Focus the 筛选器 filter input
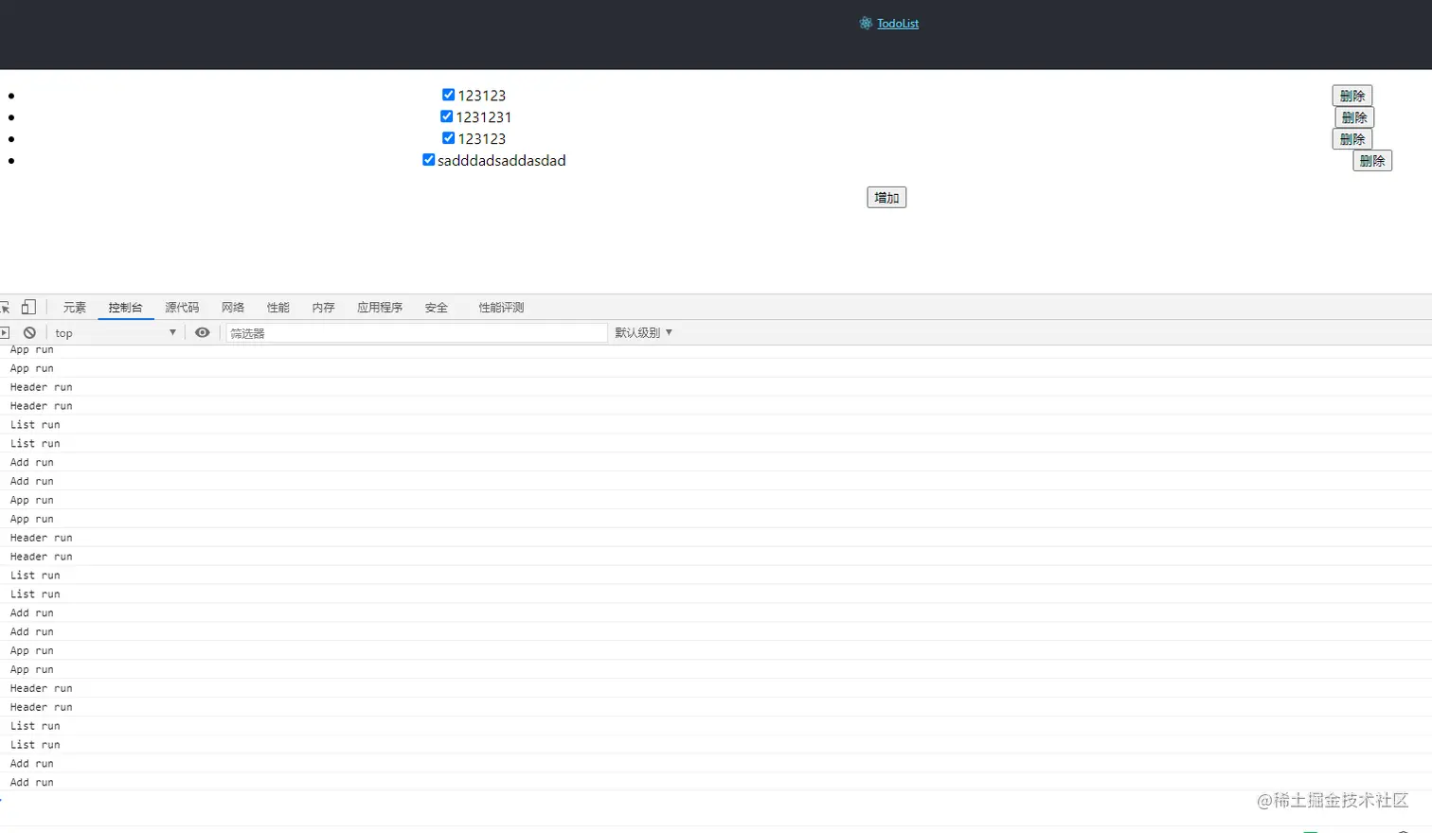 [x=417, y=333]
